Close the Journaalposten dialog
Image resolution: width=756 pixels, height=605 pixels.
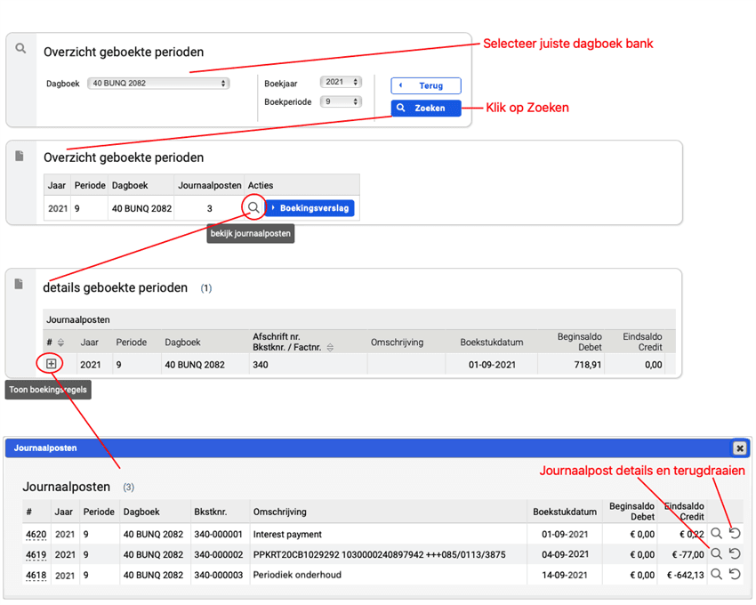tap(740, 448)
